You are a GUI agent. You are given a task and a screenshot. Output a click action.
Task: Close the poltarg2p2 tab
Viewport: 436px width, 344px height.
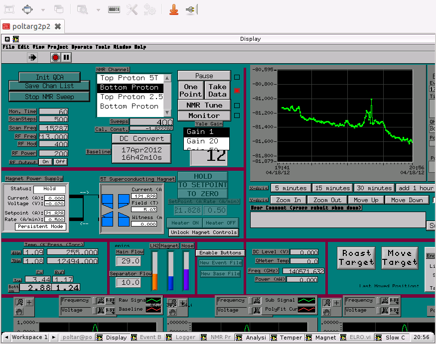click(x=58, y=26)
